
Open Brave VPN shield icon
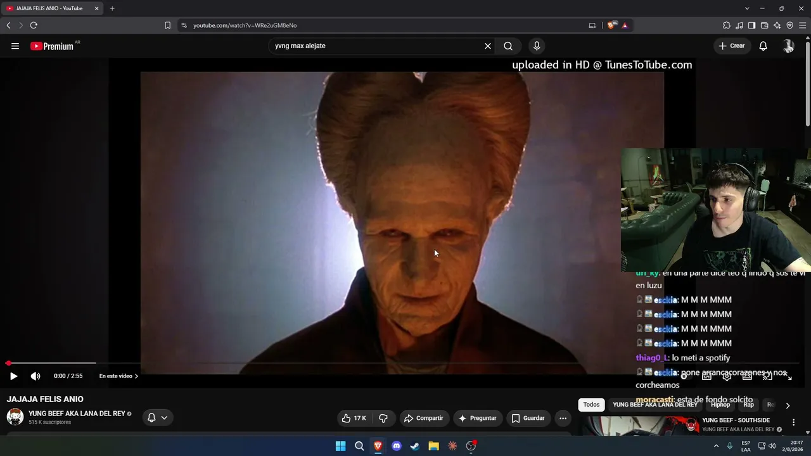(789, 25)
